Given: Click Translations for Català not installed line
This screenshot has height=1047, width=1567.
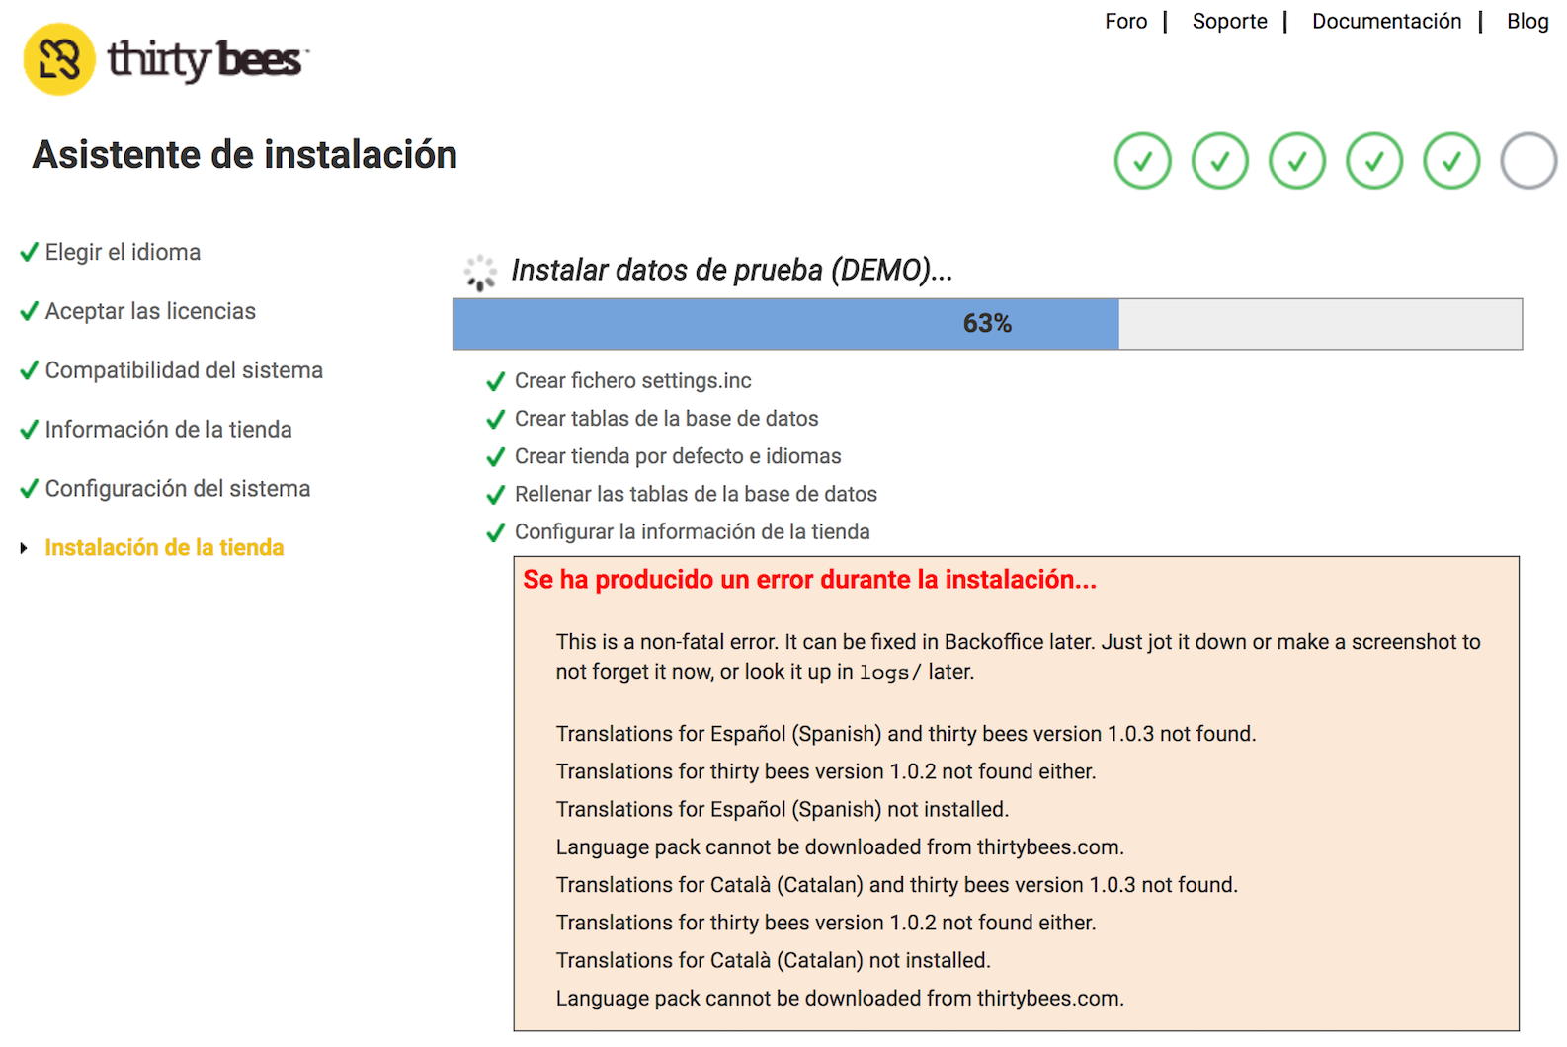Looking at the screenshot, I should click(x=774, y=960).
